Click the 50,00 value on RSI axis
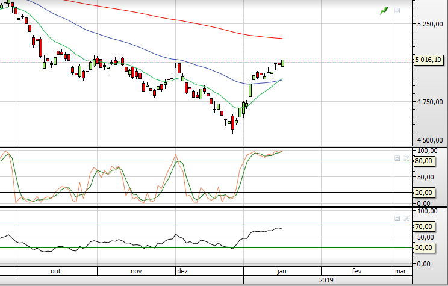Image resolution: width=448 pixels, height=286 pixels. [x=426, y=237]
